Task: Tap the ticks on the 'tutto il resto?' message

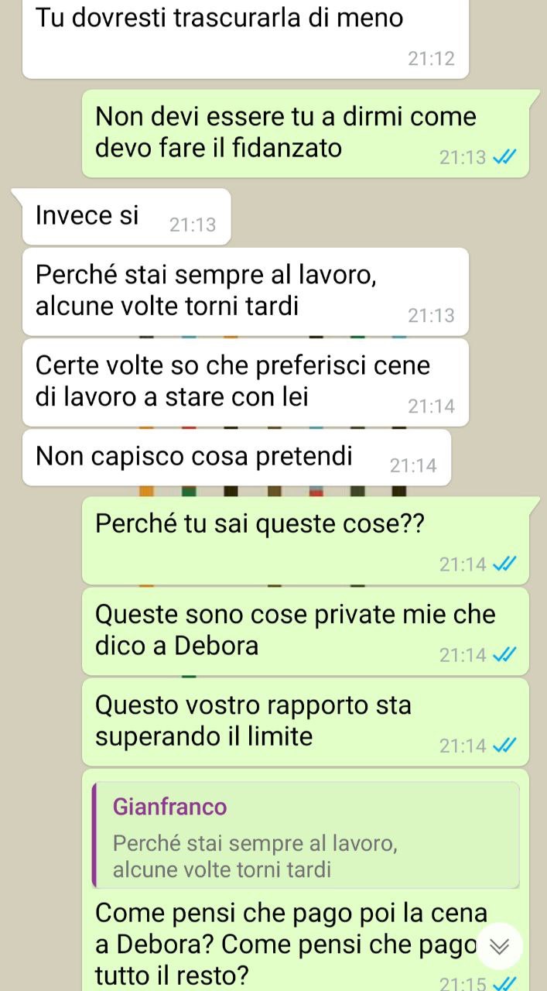Action: point(505,983)
